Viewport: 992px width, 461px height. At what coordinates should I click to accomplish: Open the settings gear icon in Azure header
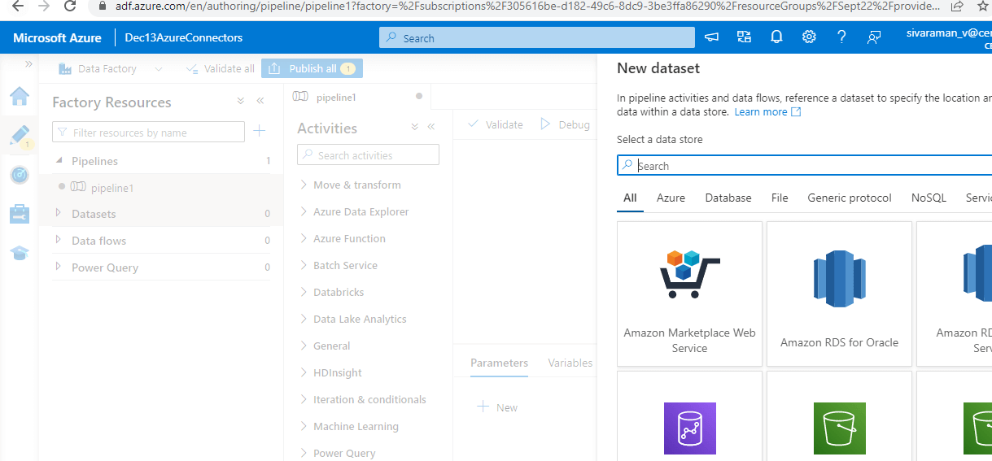809,37
